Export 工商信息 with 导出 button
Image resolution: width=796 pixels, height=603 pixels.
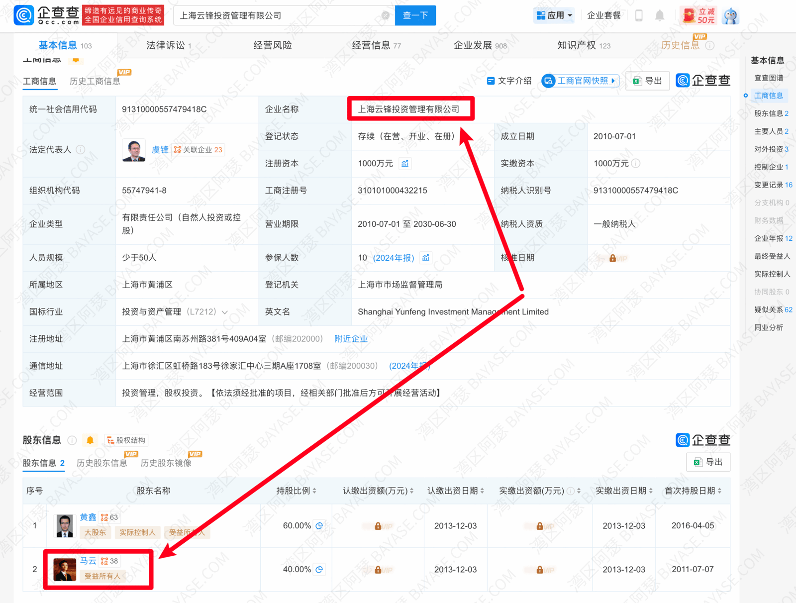[x=648, y=81]
